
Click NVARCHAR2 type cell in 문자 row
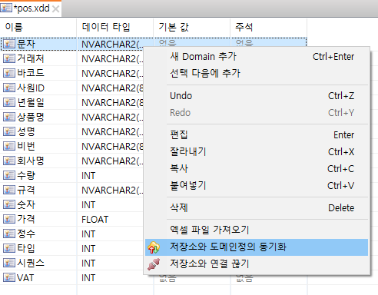[x=110, y=45]
